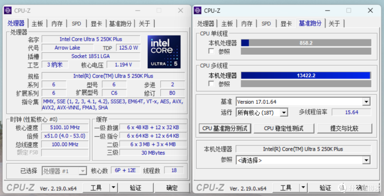Open 主板 tab in left CPU-Z window
The height and width of the screenshot is (196, 384).
click(x=37, y=23)
